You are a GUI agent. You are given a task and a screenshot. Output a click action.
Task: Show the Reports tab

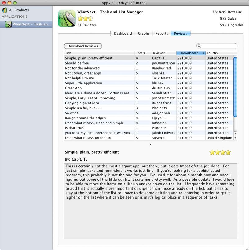162,33
